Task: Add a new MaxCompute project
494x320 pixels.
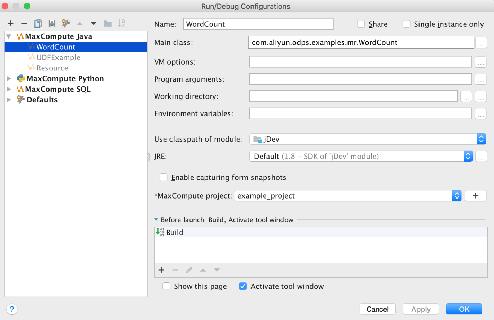Action: (475, 196)
